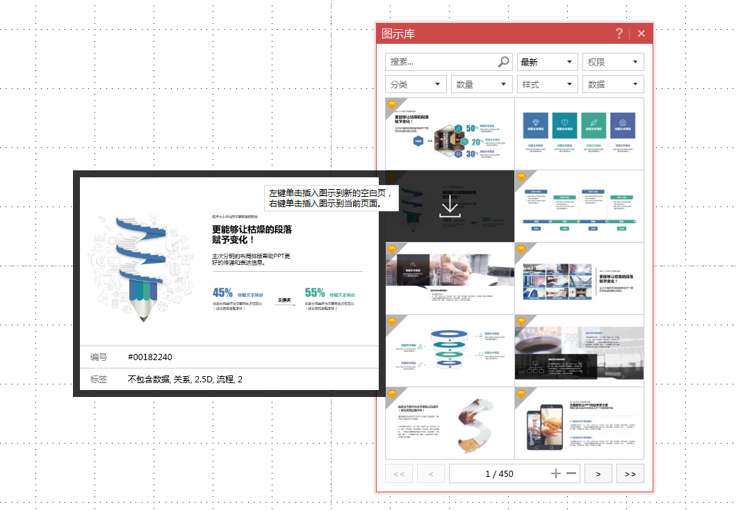
Task: Insert the stacked rings funnel diagram
Action: point(450,351)
